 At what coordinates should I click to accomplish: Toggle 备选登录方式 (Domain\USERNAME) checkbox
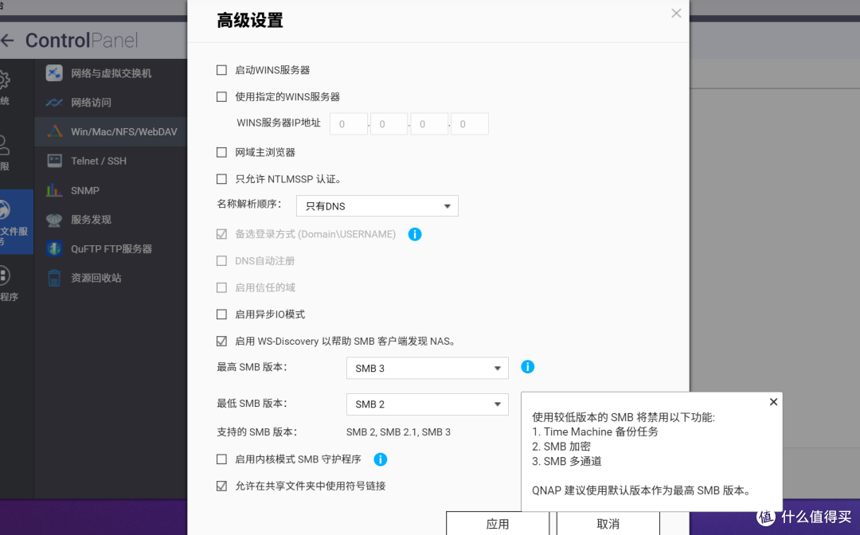point(221,234)
